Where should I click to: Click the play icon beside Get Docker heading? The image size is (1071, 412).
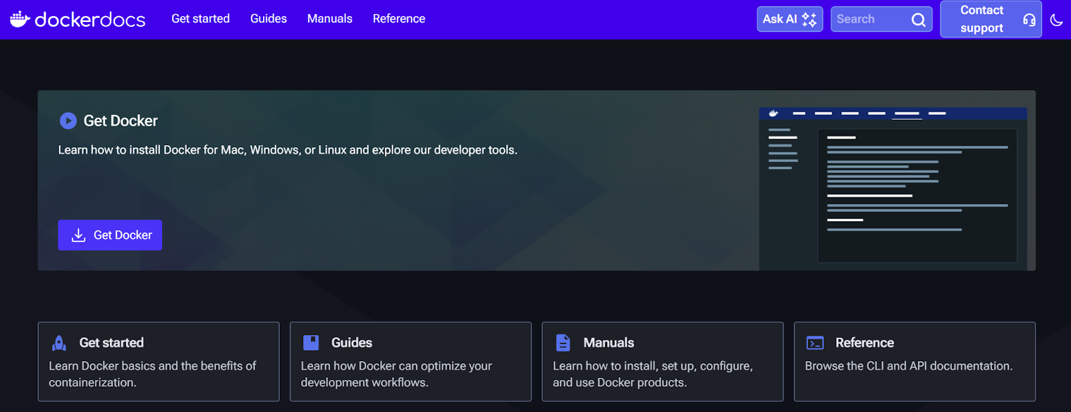pos(68,120)
